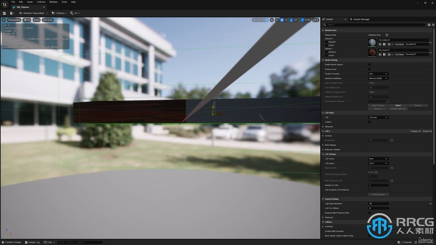Toggle grid snapping icon in viewport
The width and height of the screenshot is (436, 245).
click(x=282, y=20)
